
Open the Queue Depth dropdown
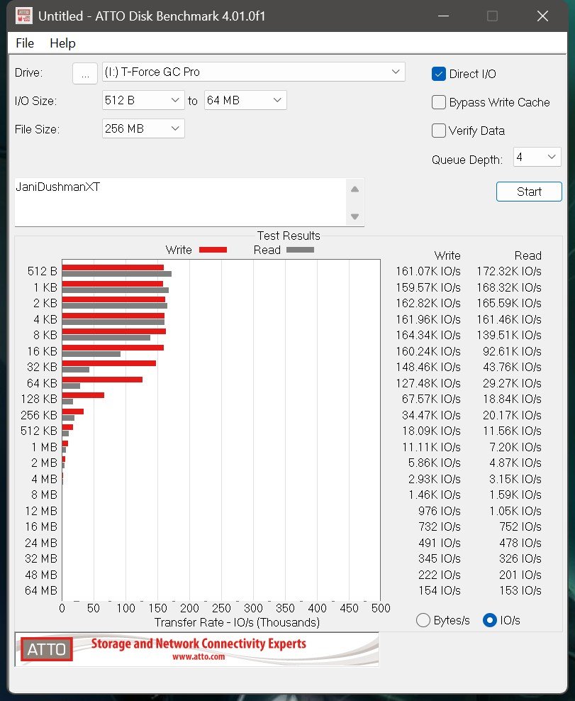537,157
